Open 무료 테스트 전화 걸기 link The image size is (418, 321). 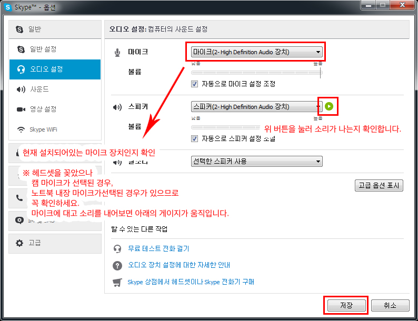(x=158, y=249)
